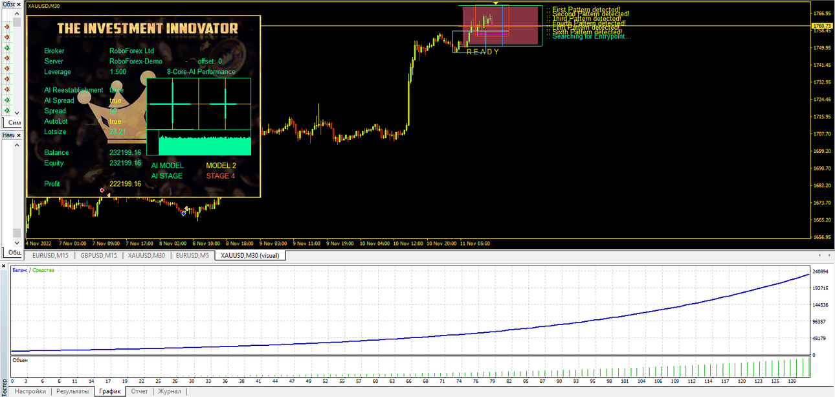Click the 11 Nov 05:00 time axis label

click(x=475, y=244)
